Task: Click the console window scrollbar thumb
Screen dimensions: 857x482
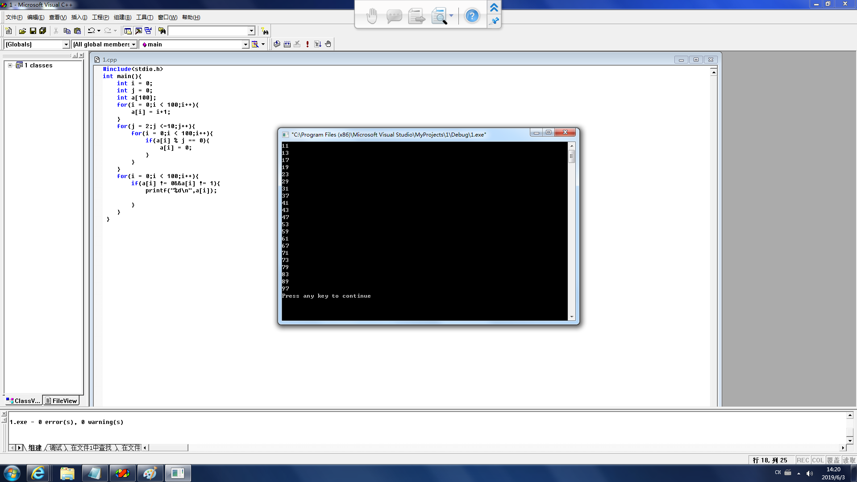Action: tap(571, 156)
